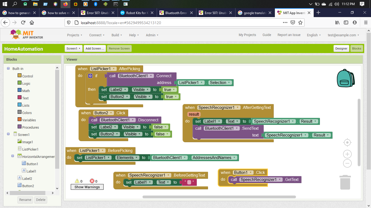The height and width of the screenshot is (208, 371).
Task: Click the MIT App Inventor logo
Action: [x=27, y=35]
